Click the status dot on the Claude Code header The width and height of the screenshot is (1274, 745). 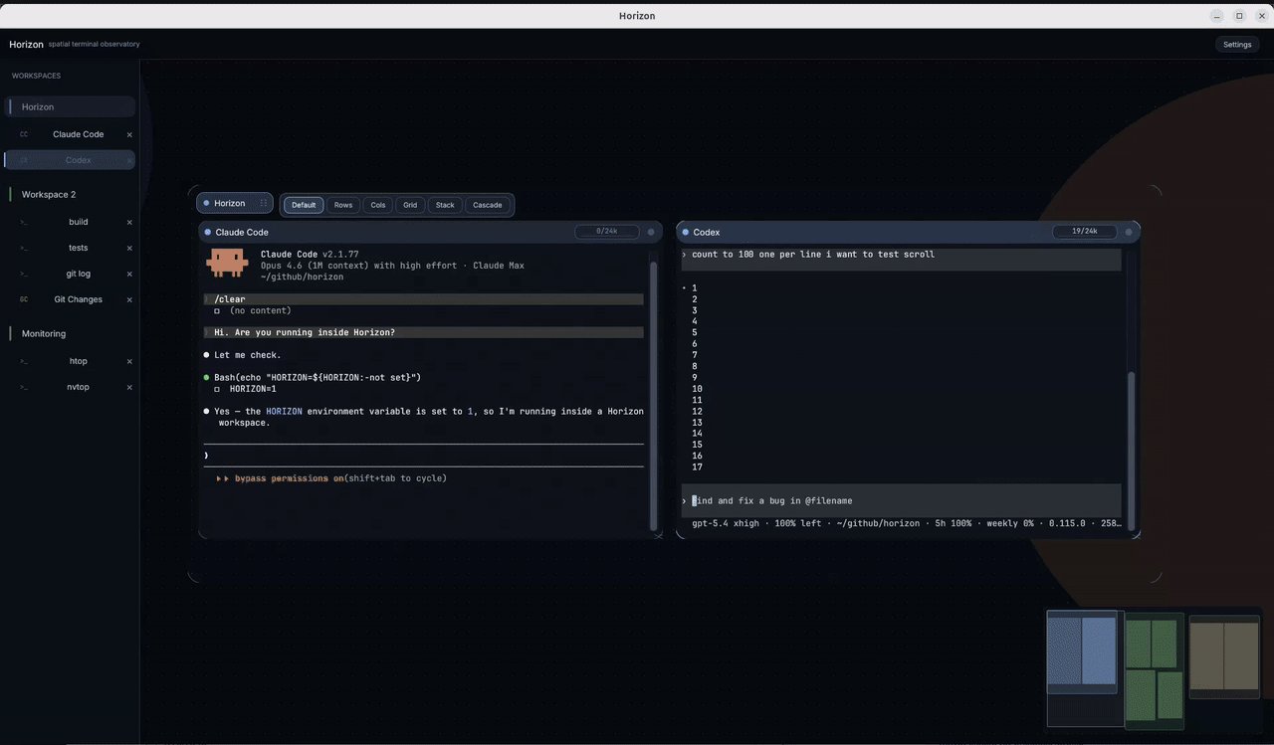(206, 231)
